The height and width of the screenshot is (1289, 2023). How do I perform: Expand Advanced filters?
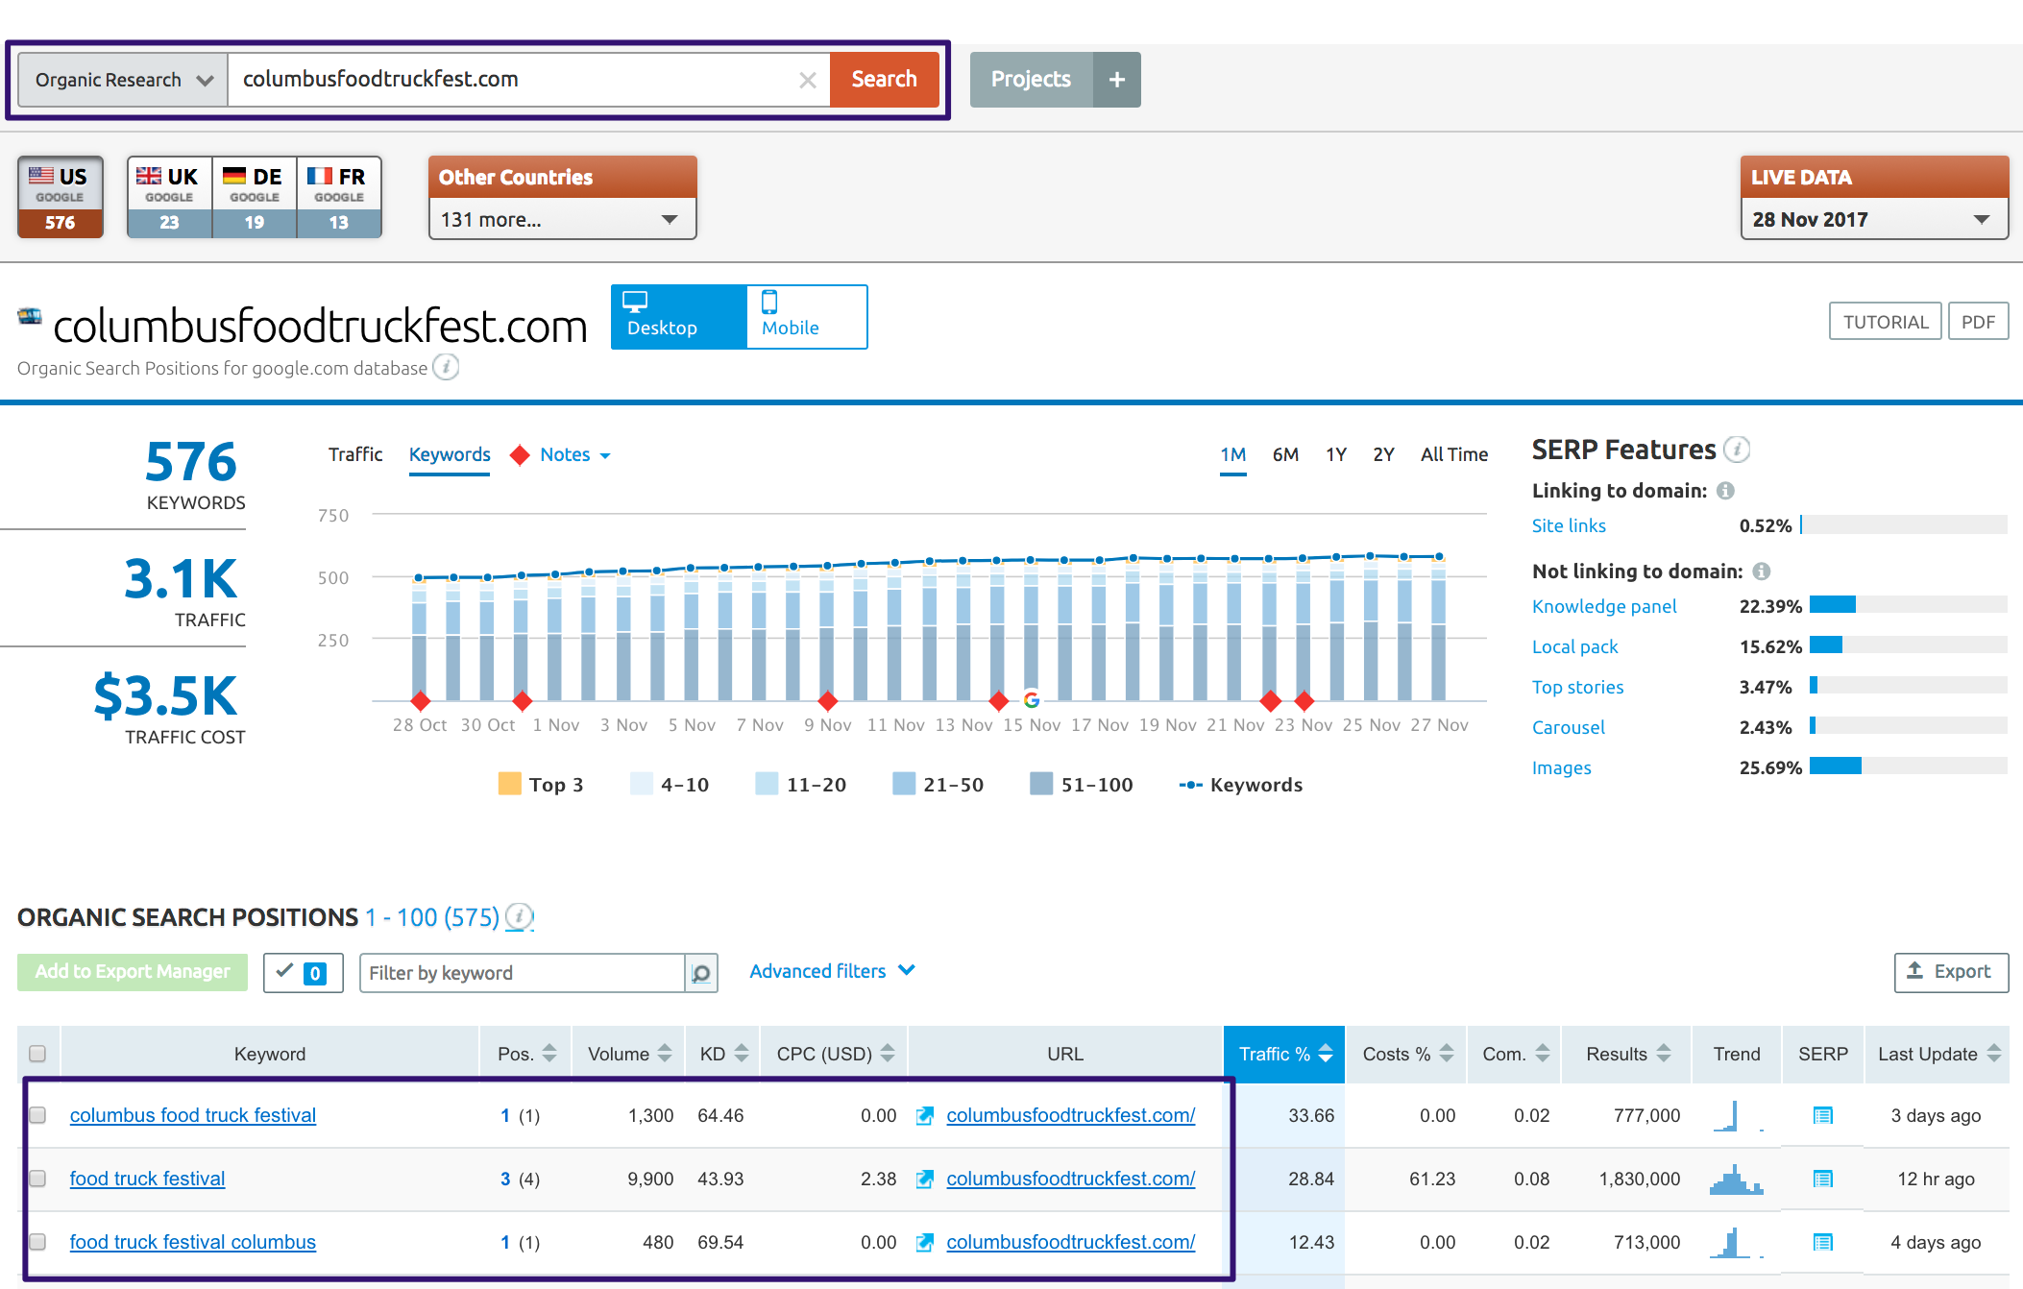point(832,971)
